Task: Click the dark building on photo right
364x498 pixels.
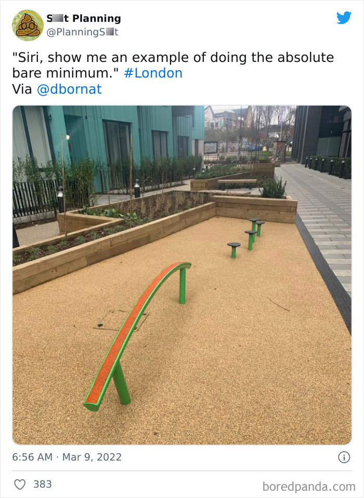Action: (x=321, y=135)
